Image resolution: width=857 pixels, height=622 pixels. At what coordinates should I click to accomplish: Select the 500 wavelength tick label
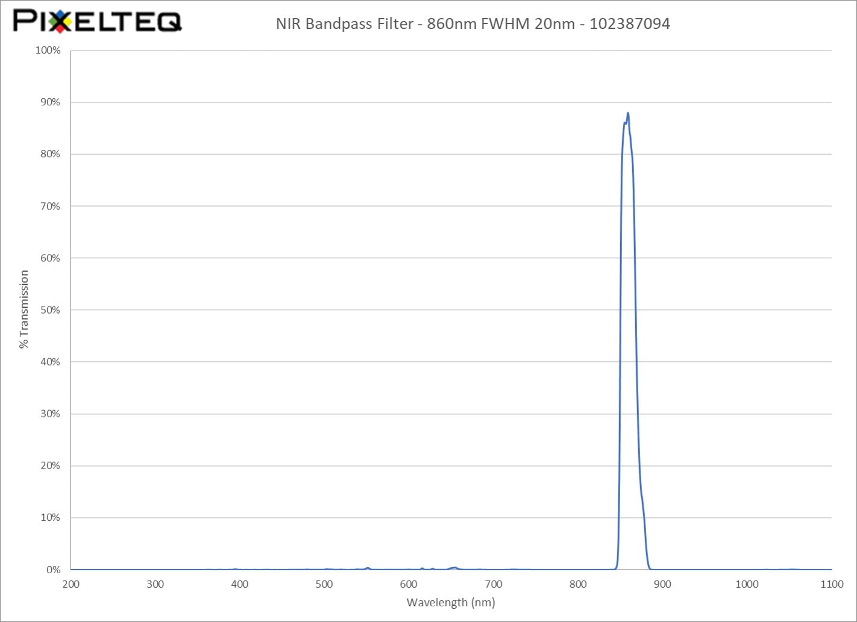point(324,584)
